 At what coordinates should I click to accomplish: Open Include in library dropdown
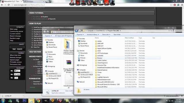tap(93, 35)
